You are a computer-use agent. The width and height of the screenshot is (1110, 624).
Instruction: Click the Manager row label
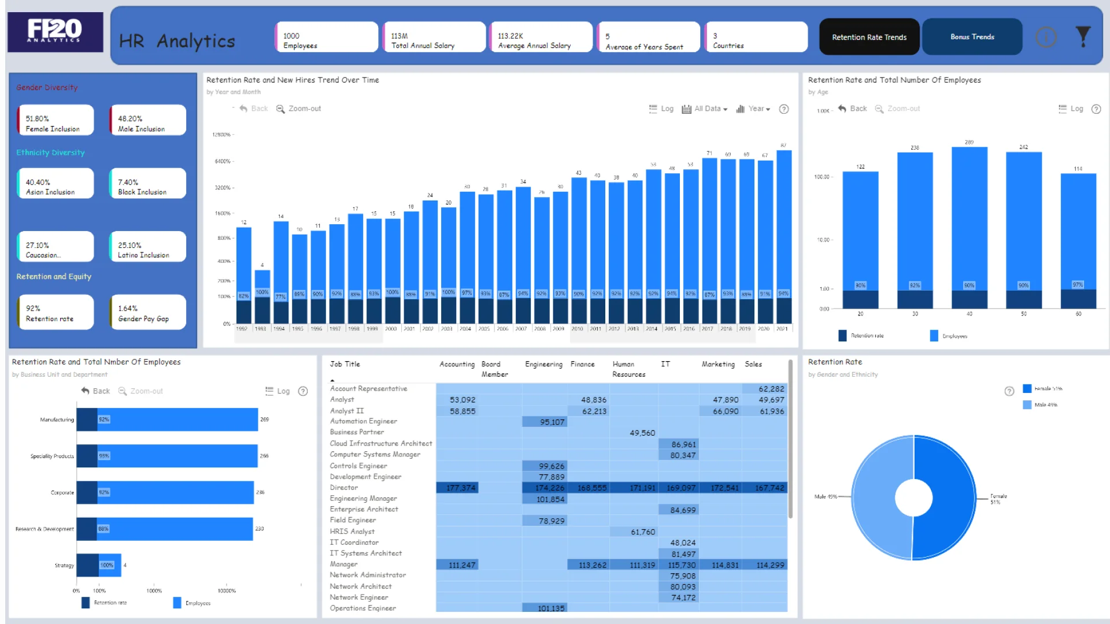(343, 564)
